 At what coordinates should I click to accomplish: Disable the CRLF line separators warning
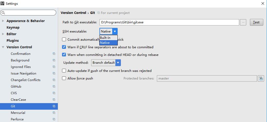click(64, 47)
